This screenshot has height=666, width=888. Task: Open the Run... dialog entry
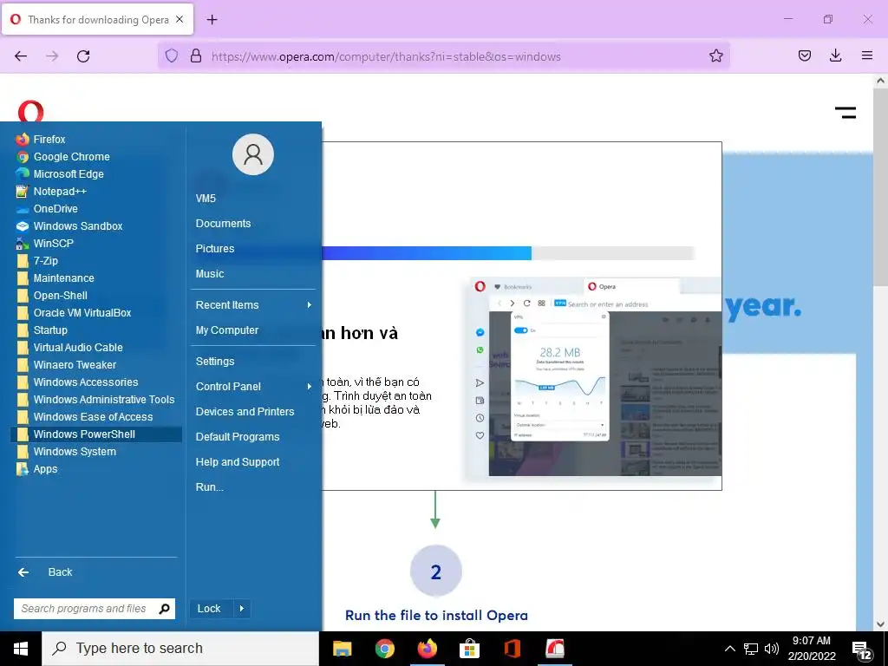pyautogui.click(x=209, y=487)
